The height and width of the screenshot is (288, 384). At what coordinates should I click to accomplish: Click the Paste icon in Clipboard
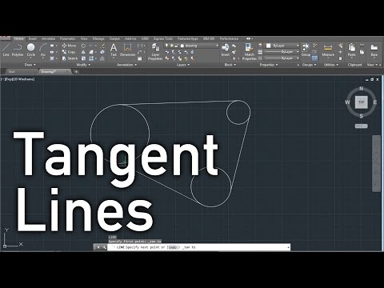pyautogui.click(x=352, y=50)
